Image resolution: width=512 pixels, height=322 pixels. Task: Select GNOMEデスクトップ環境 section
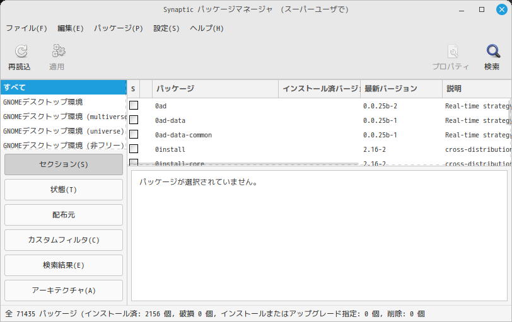[x=64, y=102]
